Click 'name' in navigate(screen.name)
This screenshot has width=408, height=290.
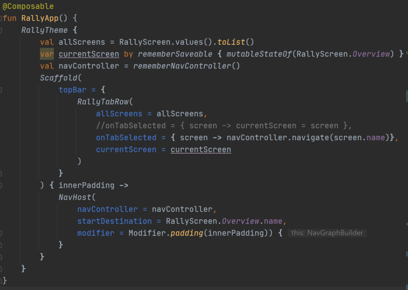coord(375,137)
